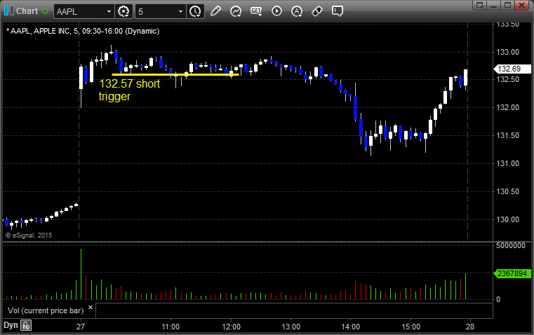Open the window layout menu button
534x335 pixels.
click(x=479, y=5)
